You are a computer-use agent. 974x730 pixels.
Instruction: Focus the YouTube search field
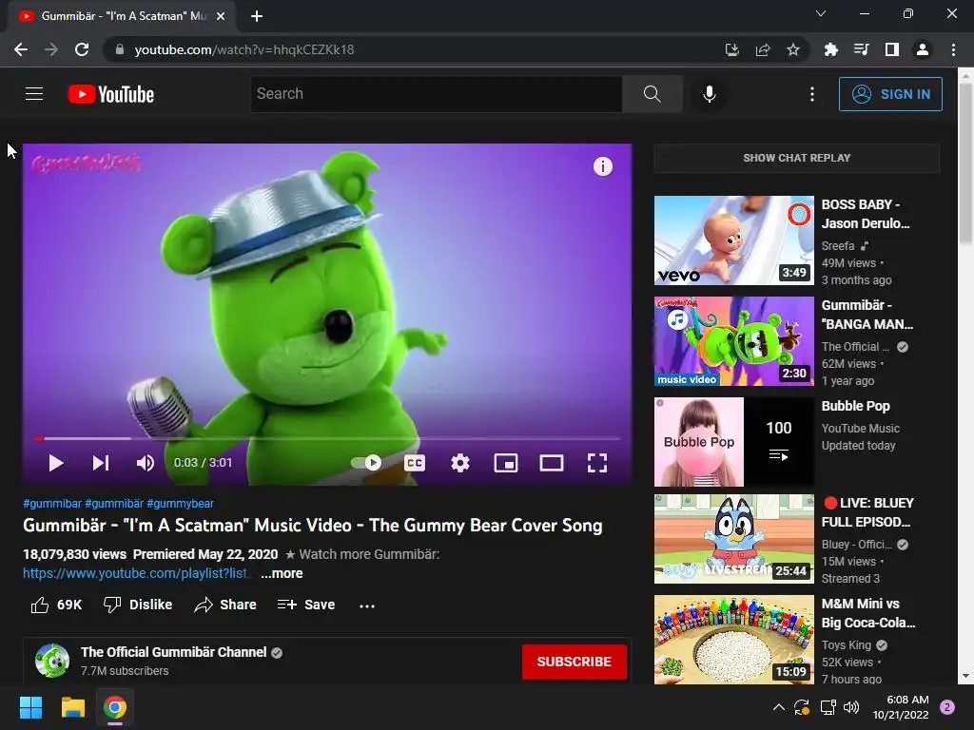click(436, 94)
